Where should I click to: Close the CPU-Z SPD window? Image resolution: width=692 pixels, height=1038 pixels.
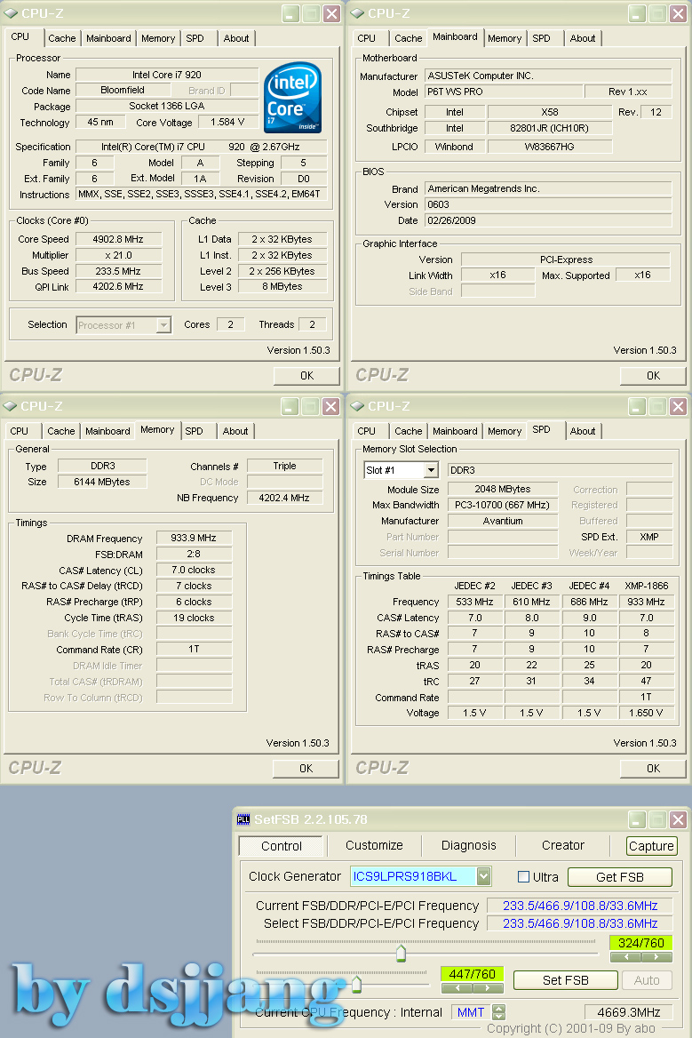[x=678, y=406]
